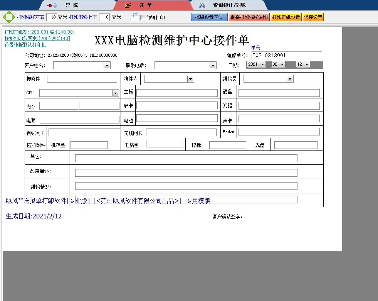Open 调整打印偏移说明
Screen dimensions: 378x301
(249, 17)
